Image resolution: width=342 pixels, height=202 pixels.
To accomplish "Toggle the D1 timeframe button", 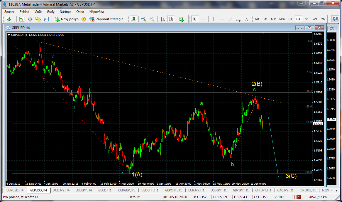I will click(307, 19).
